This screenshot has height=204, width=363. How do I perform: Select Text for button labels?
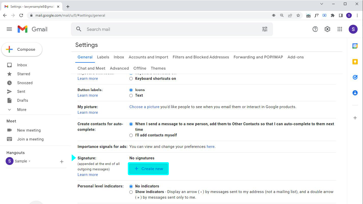pos(131,95)
